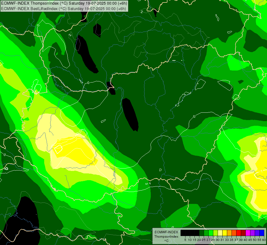267x245 pixels.
Task: Select the dark red 39–40 legend swatch
Action: pos(243,233)
